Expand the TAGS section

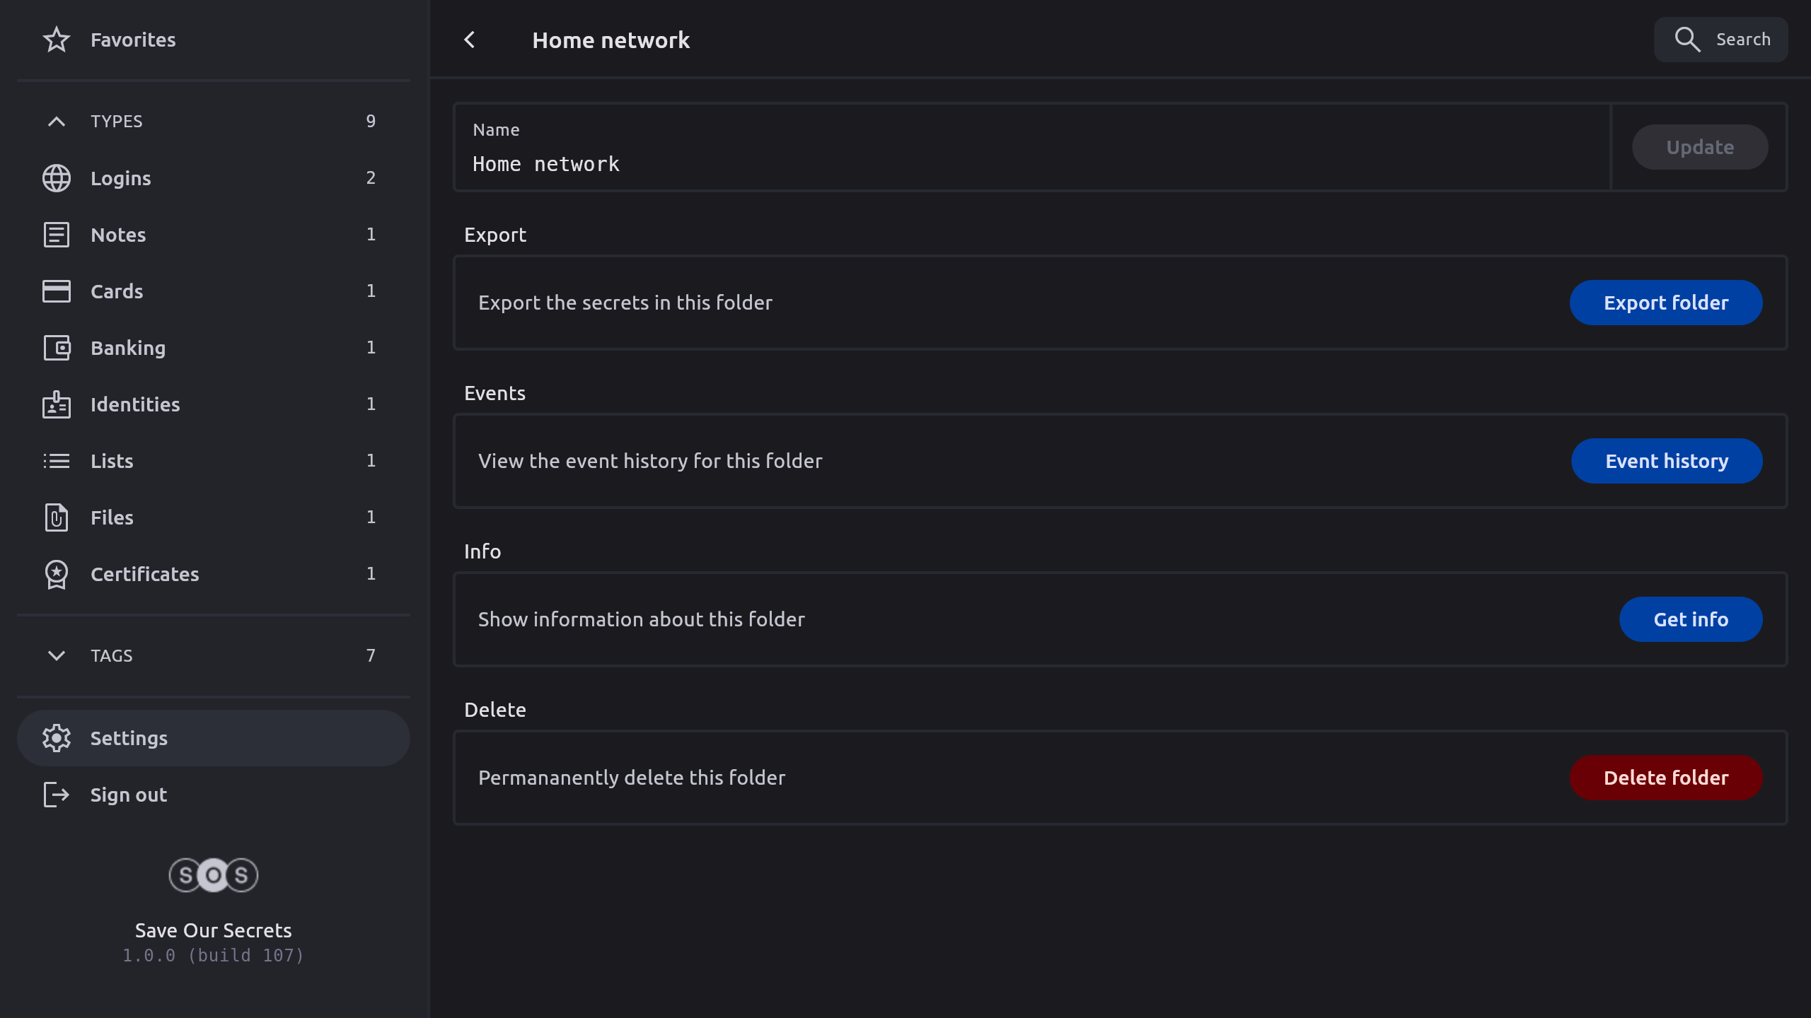(x=57, y=656)
